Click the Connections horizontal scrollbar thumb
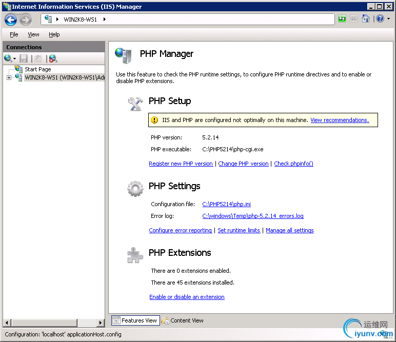This screenshot has width=396, height=342. coord(44,323)
